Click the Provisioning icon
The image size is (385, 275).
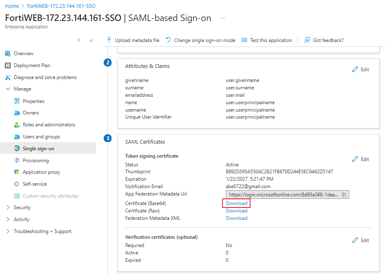pos(17,161)
